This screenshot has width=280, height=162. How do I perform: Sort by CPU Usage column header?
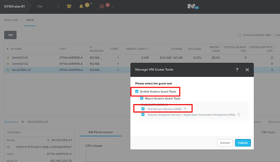[194, 49]
